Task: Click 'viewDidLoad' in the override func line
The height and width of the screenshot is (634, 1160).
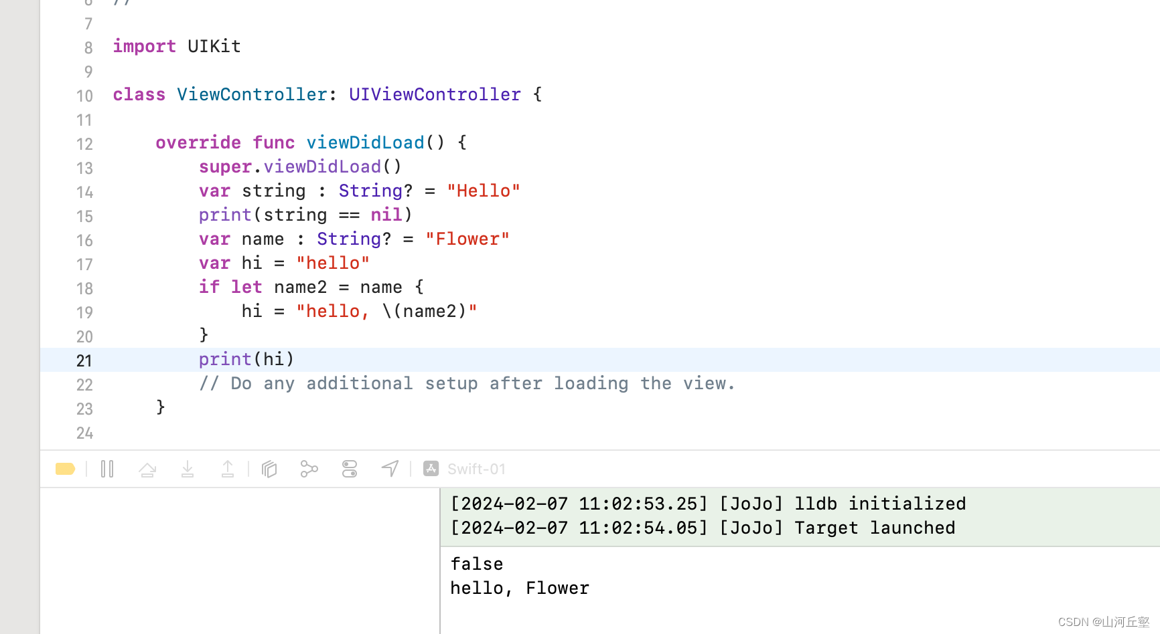Action: 365,142
